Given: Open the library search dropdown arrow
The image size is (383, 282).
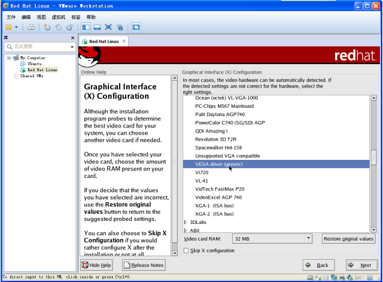Looking at the screenshot, I should (72, 47).
